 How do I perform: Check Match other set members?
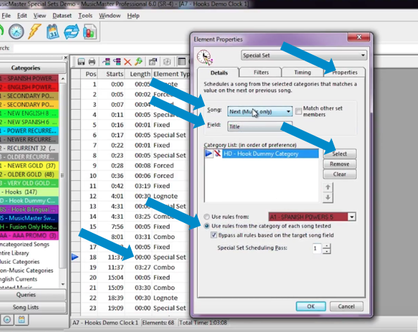click(298, 111)
